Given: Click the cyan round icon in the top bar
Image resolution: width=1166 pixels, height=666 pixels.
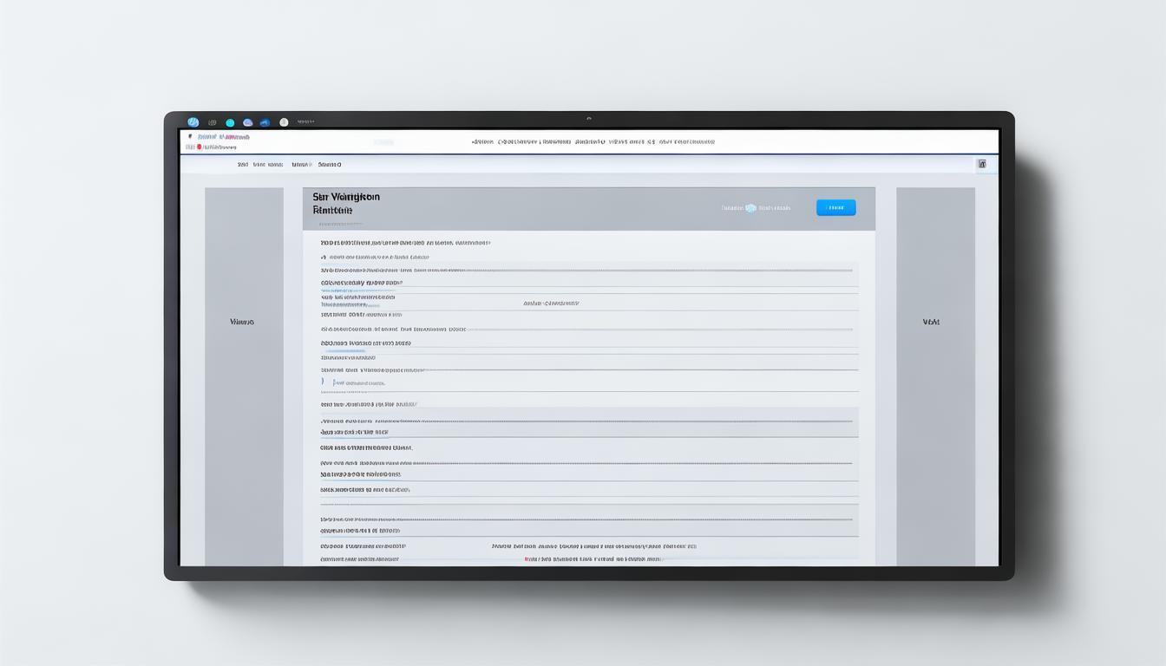Looking at the screenshot, I should (230, 123).
